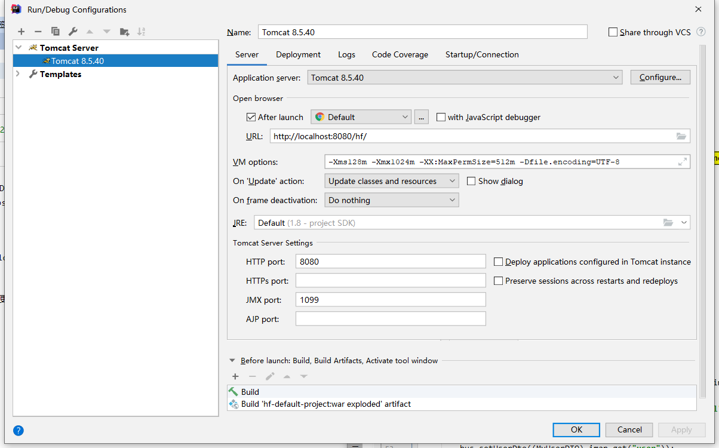Switch to the Logs tab
The height and width of the screenshot is (448, 719).
point(346,54)
